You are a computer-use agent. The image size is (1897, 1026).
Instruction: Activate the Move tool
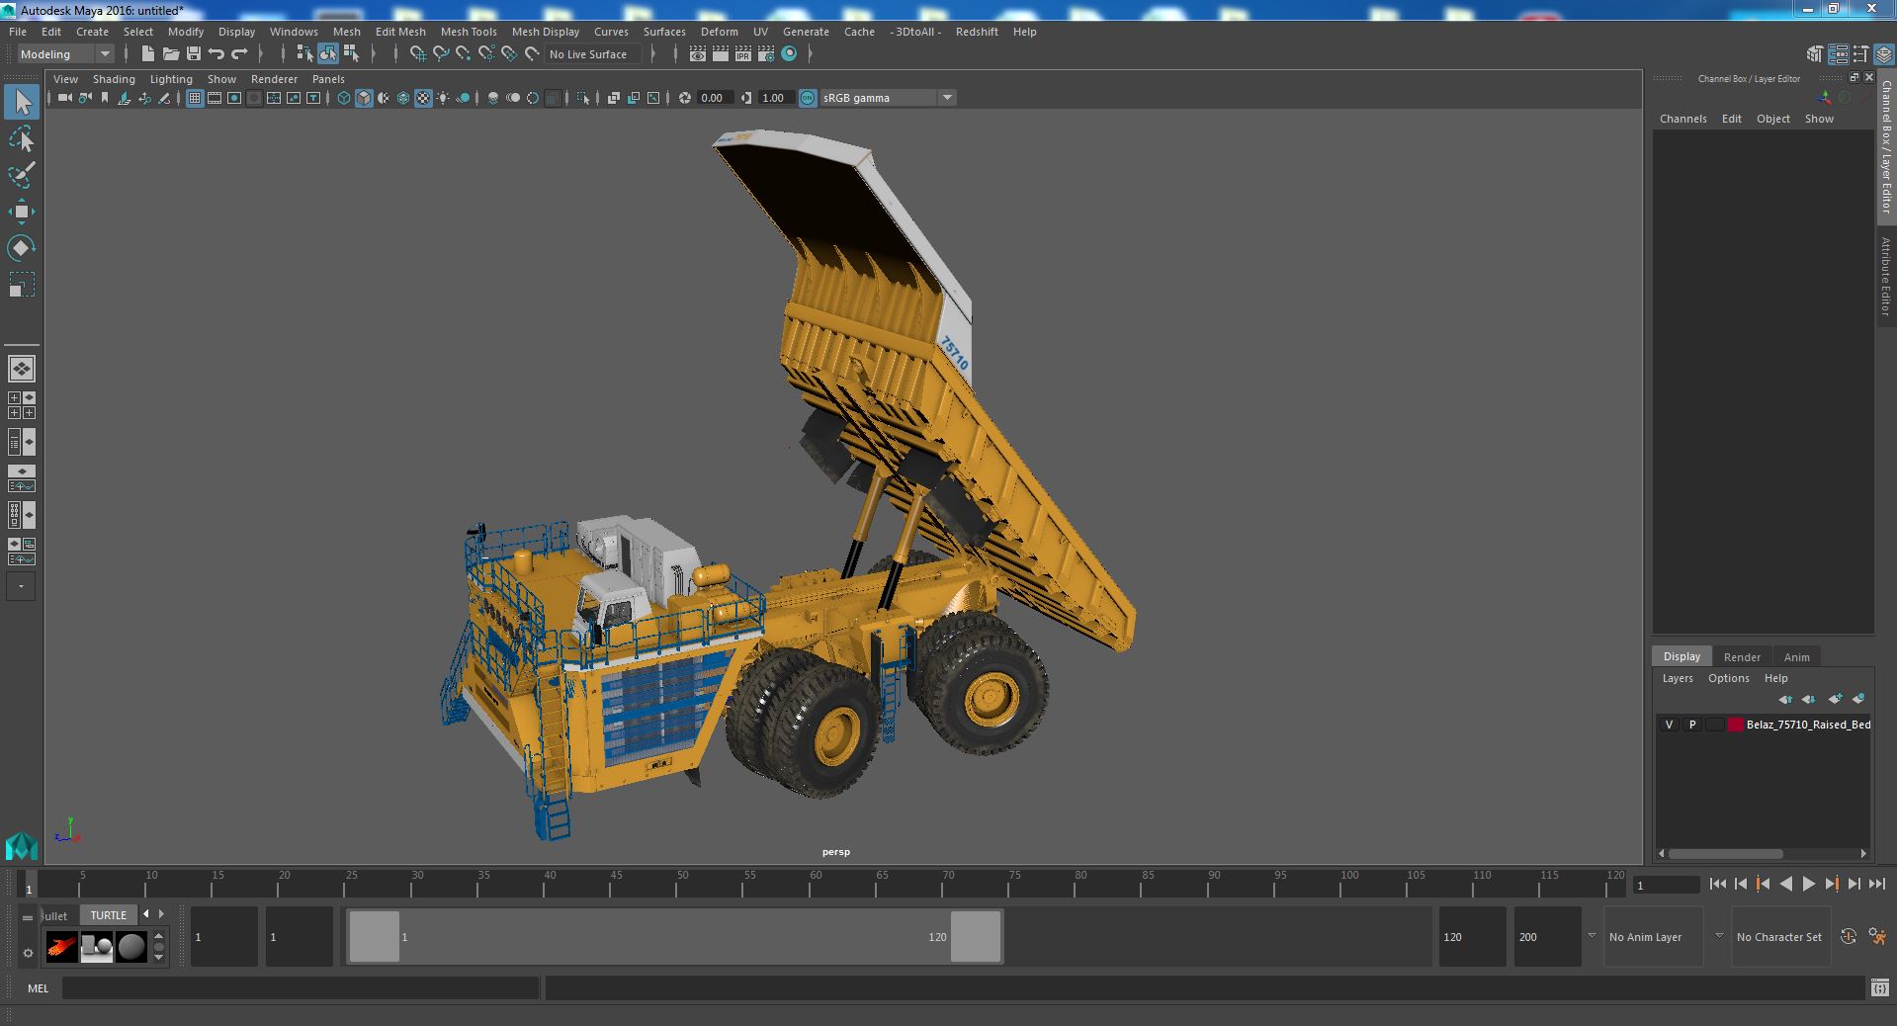coord(22,212)
